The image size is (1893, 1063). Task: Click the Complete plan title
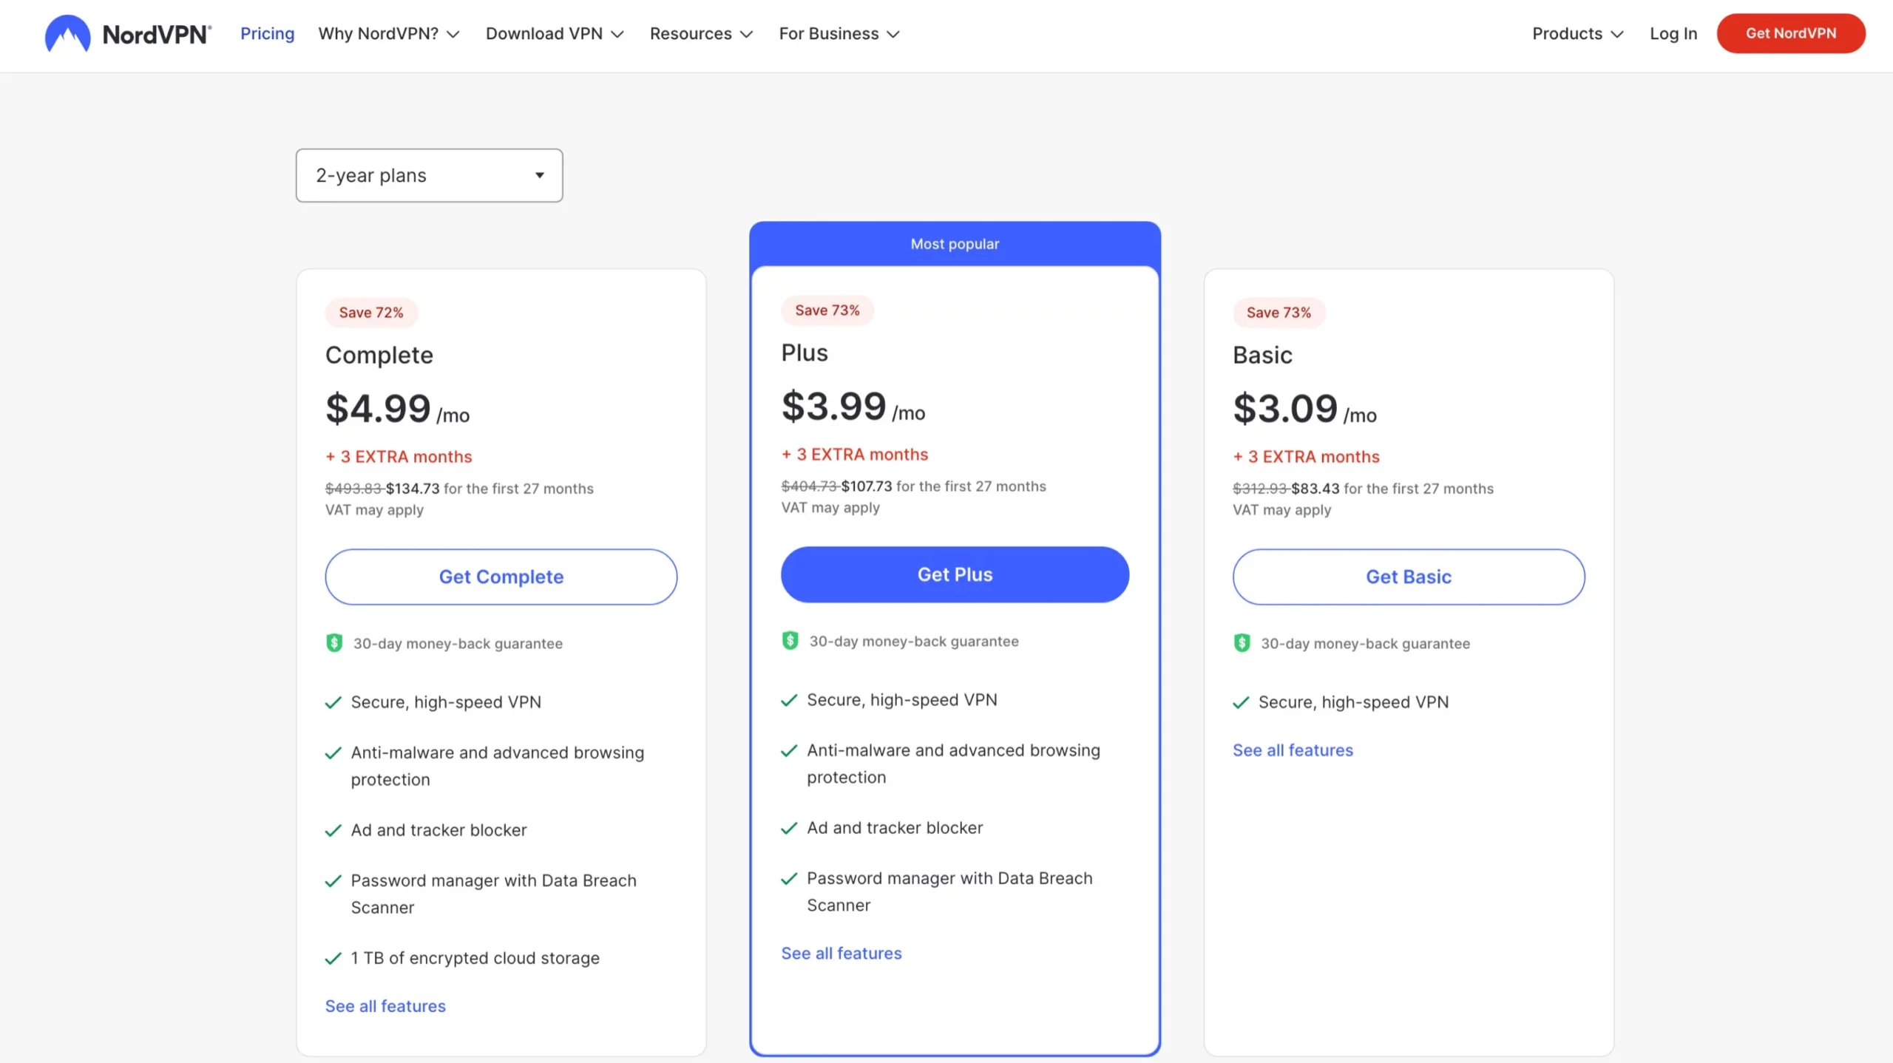pos(379,356)
